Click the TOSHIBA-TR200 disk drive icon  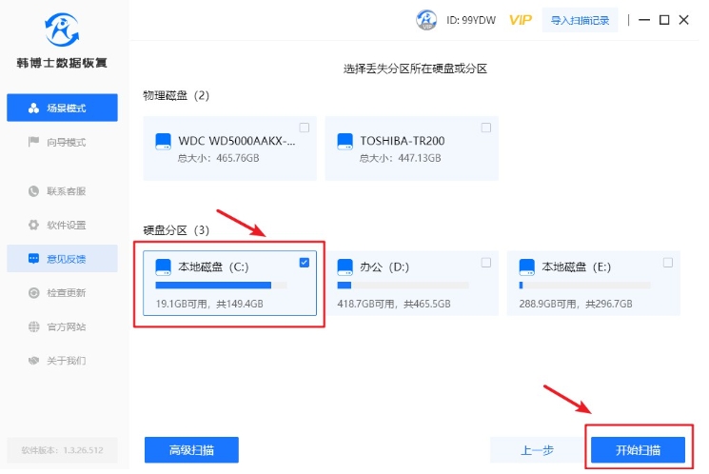[x=345, y=141]
